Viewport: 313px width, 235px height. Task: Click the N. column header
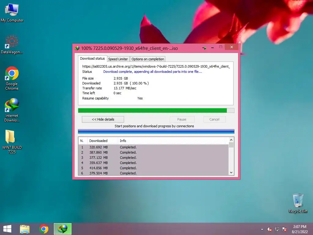click(83, 141)
